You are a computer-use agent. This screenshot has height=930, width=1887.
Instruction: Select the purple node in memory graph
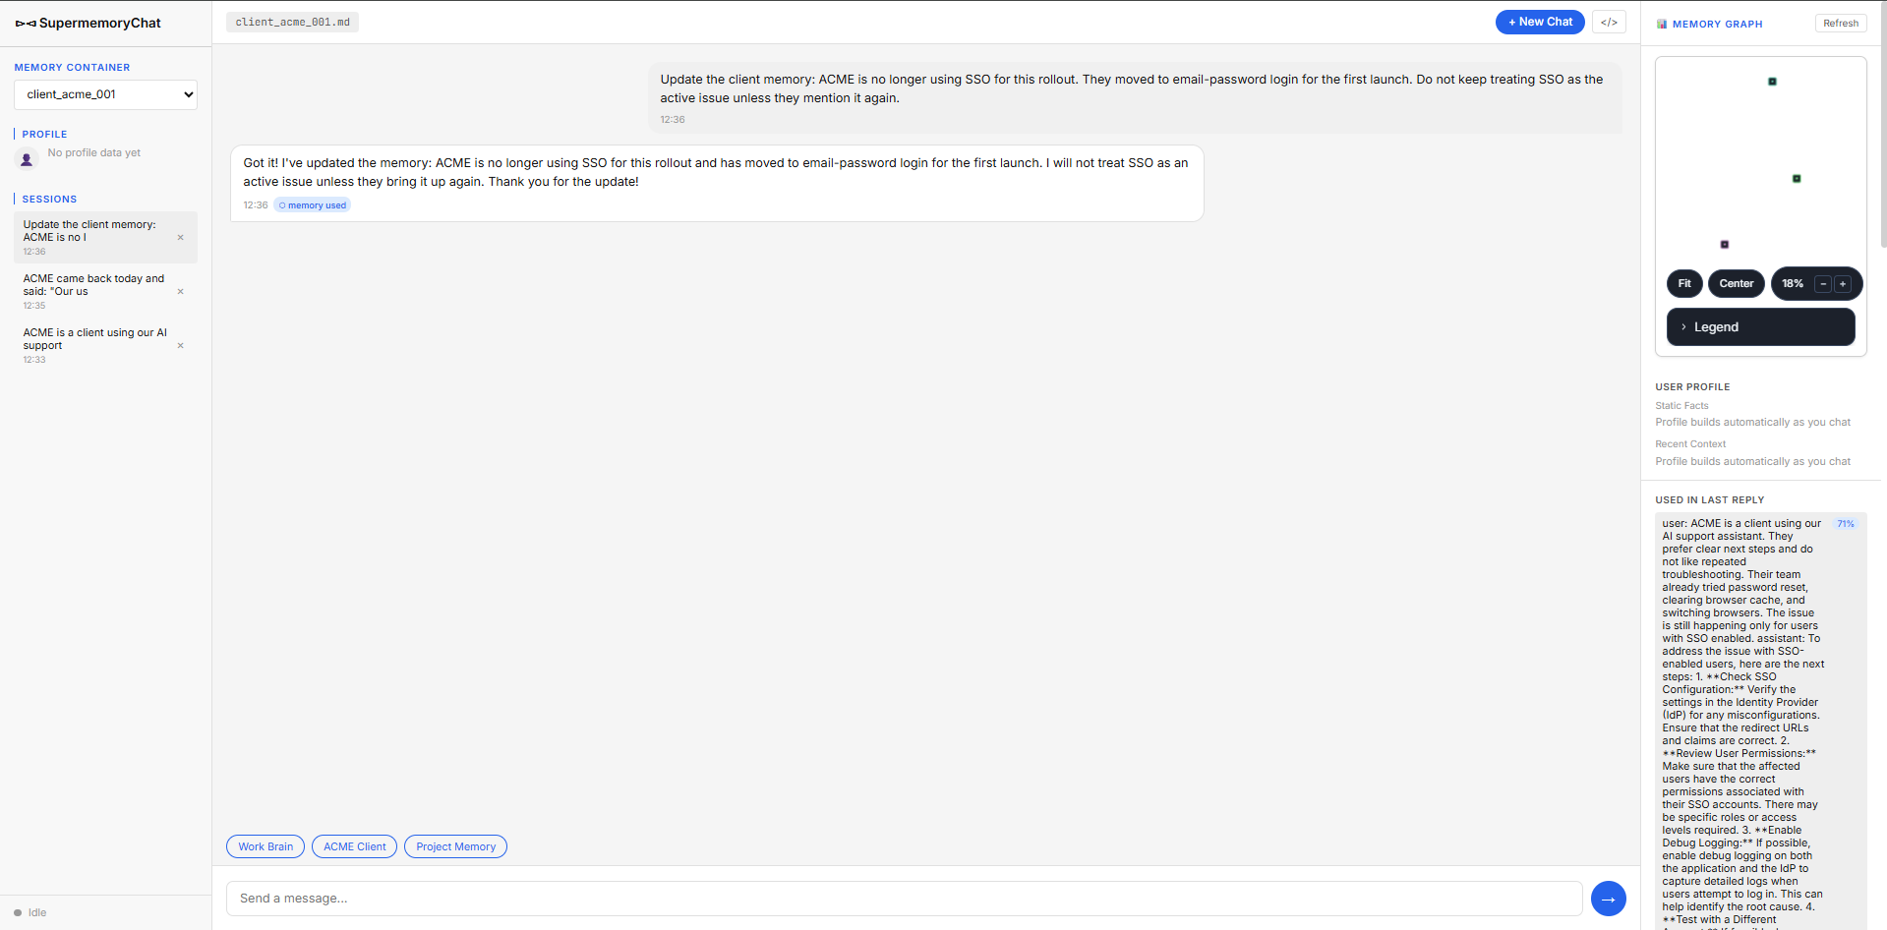click(x=1724, y=244)
